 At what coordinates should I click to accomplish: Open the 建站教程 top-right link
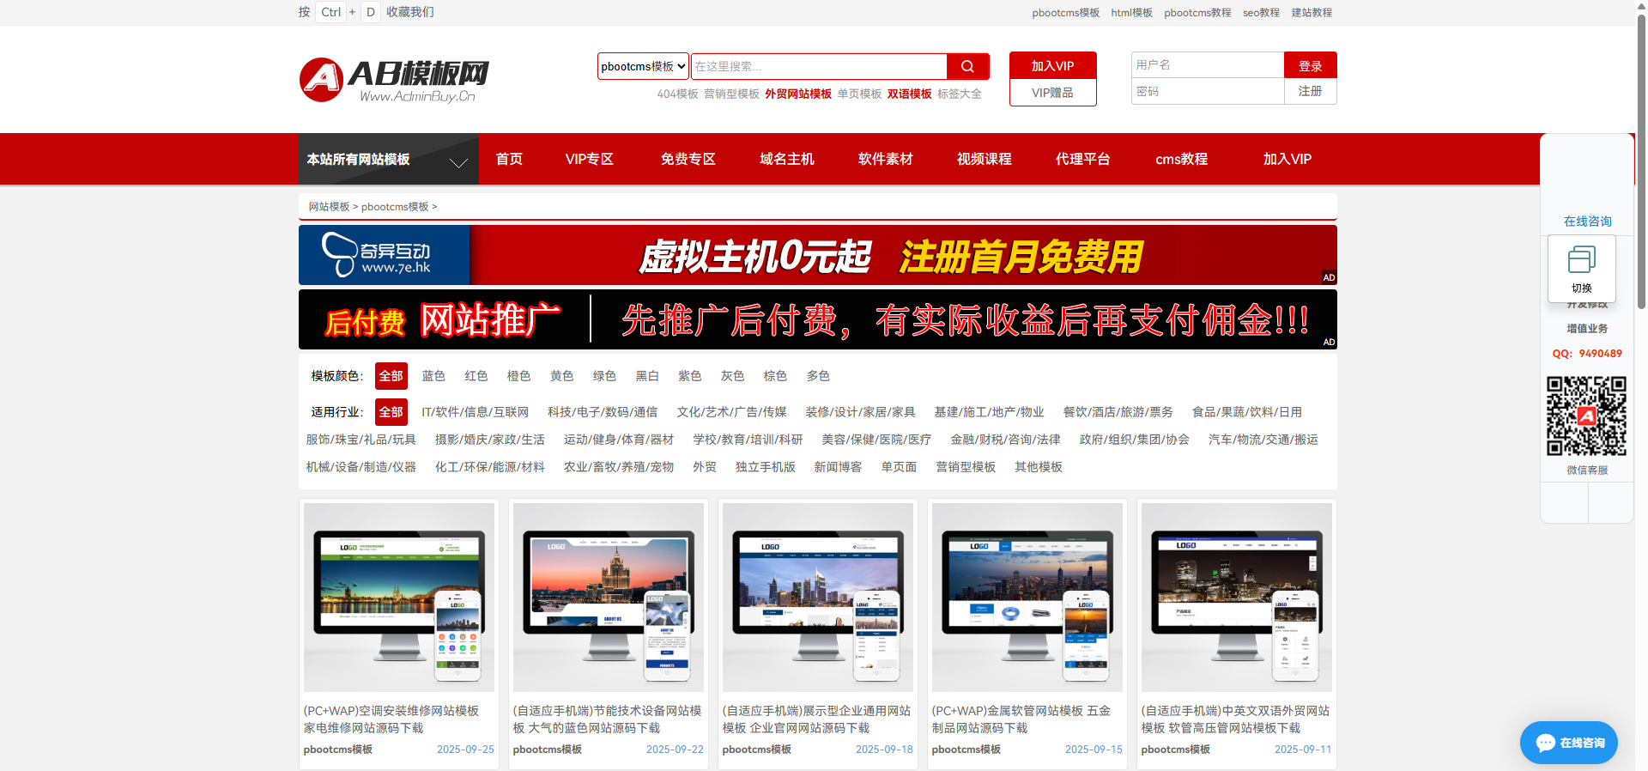tap(1312, 13)
